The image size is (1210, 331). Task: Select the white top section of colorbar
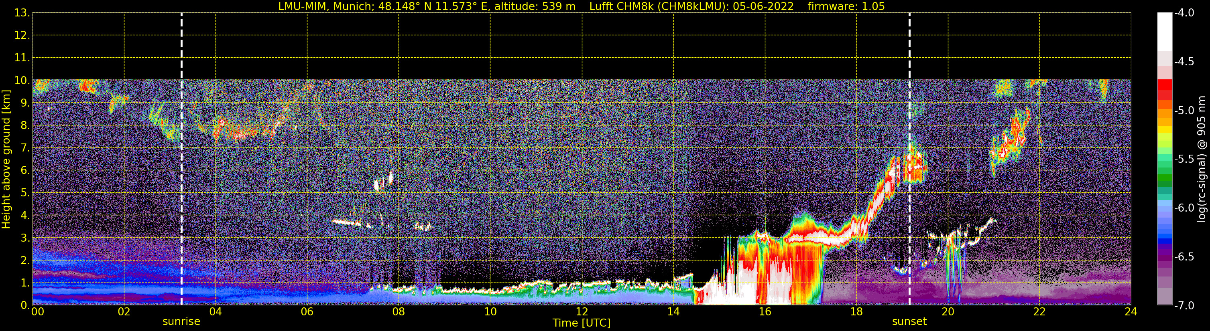[x=1164, y=30]
